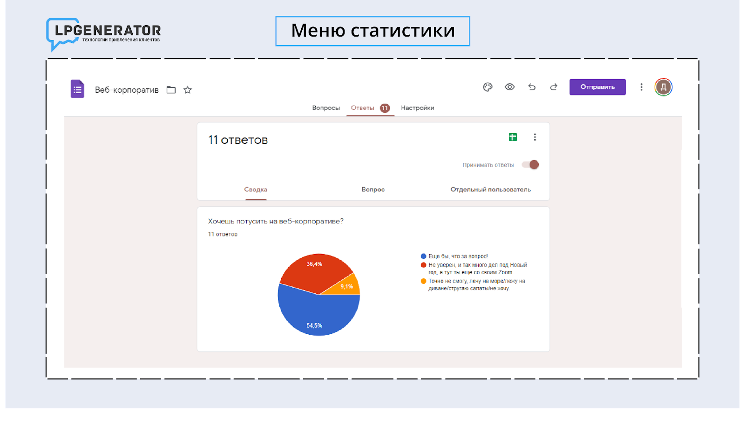Switch to the Вопросы tab
This screenshot has width=745, height=425.
click(x=326, y=108)
